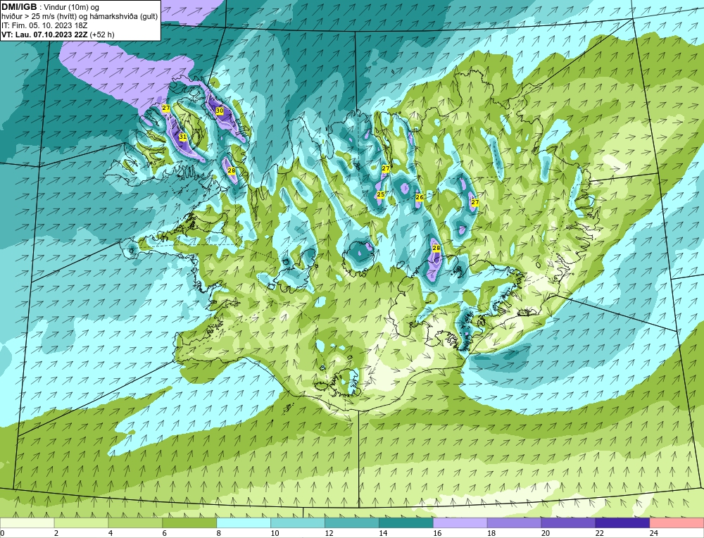This screenshot has width=704, height=538.
Task: Click the scale value 18
Action: click(491, 533)
